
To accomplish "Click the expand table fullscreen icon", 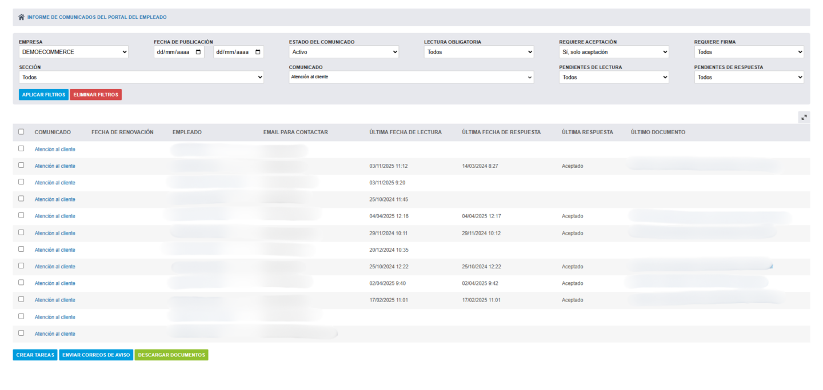I will 804,117.
